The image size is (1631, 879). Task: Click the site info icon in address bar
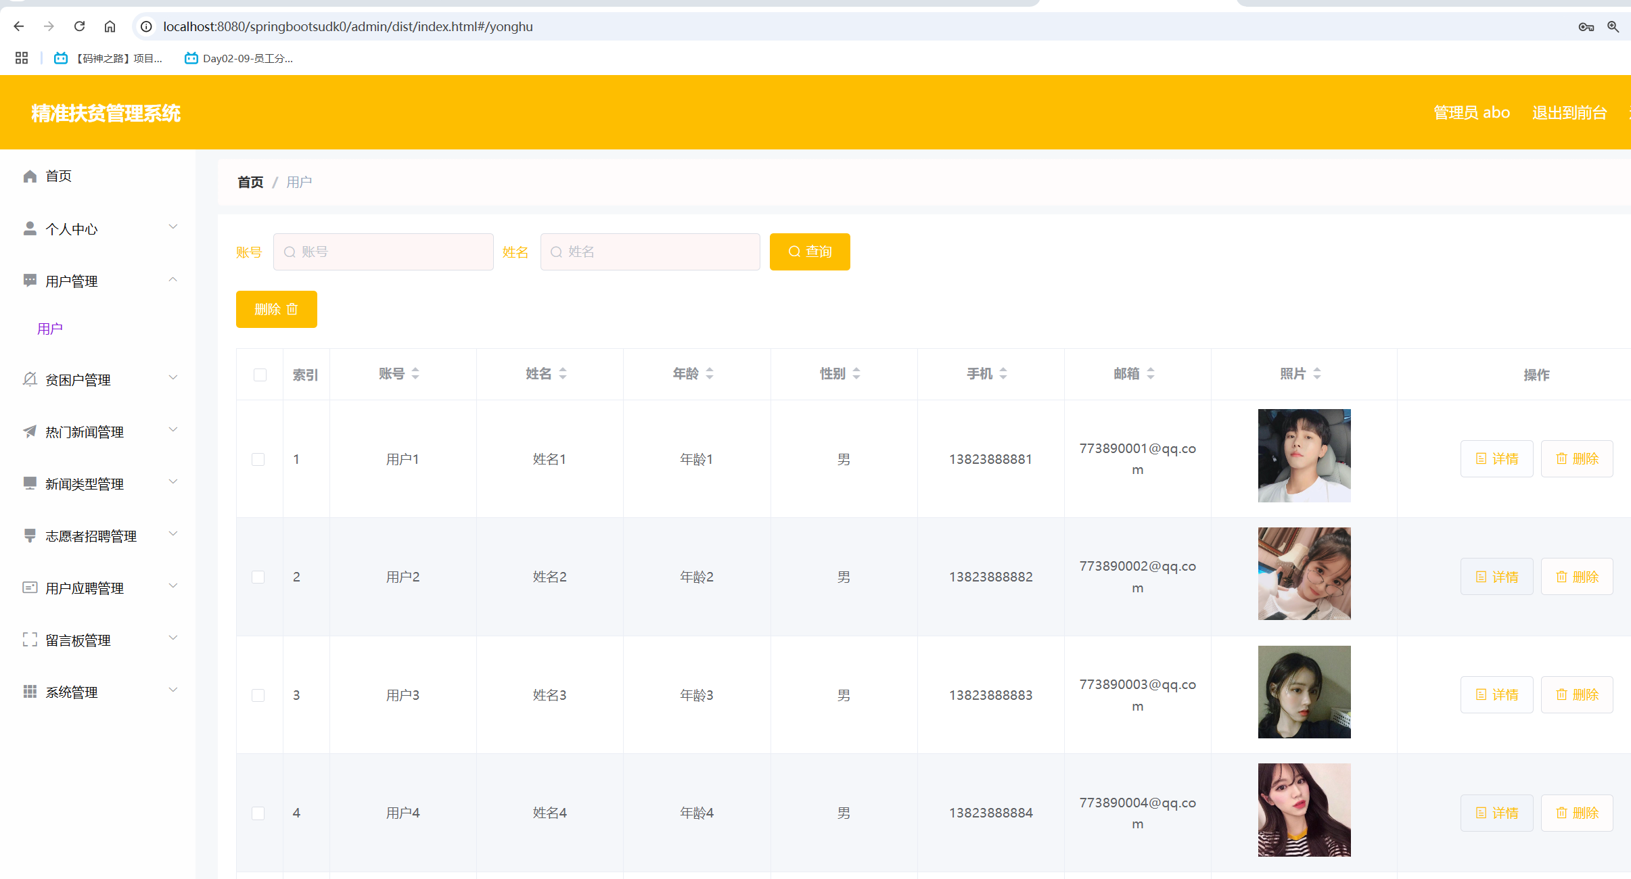(146, 26)
